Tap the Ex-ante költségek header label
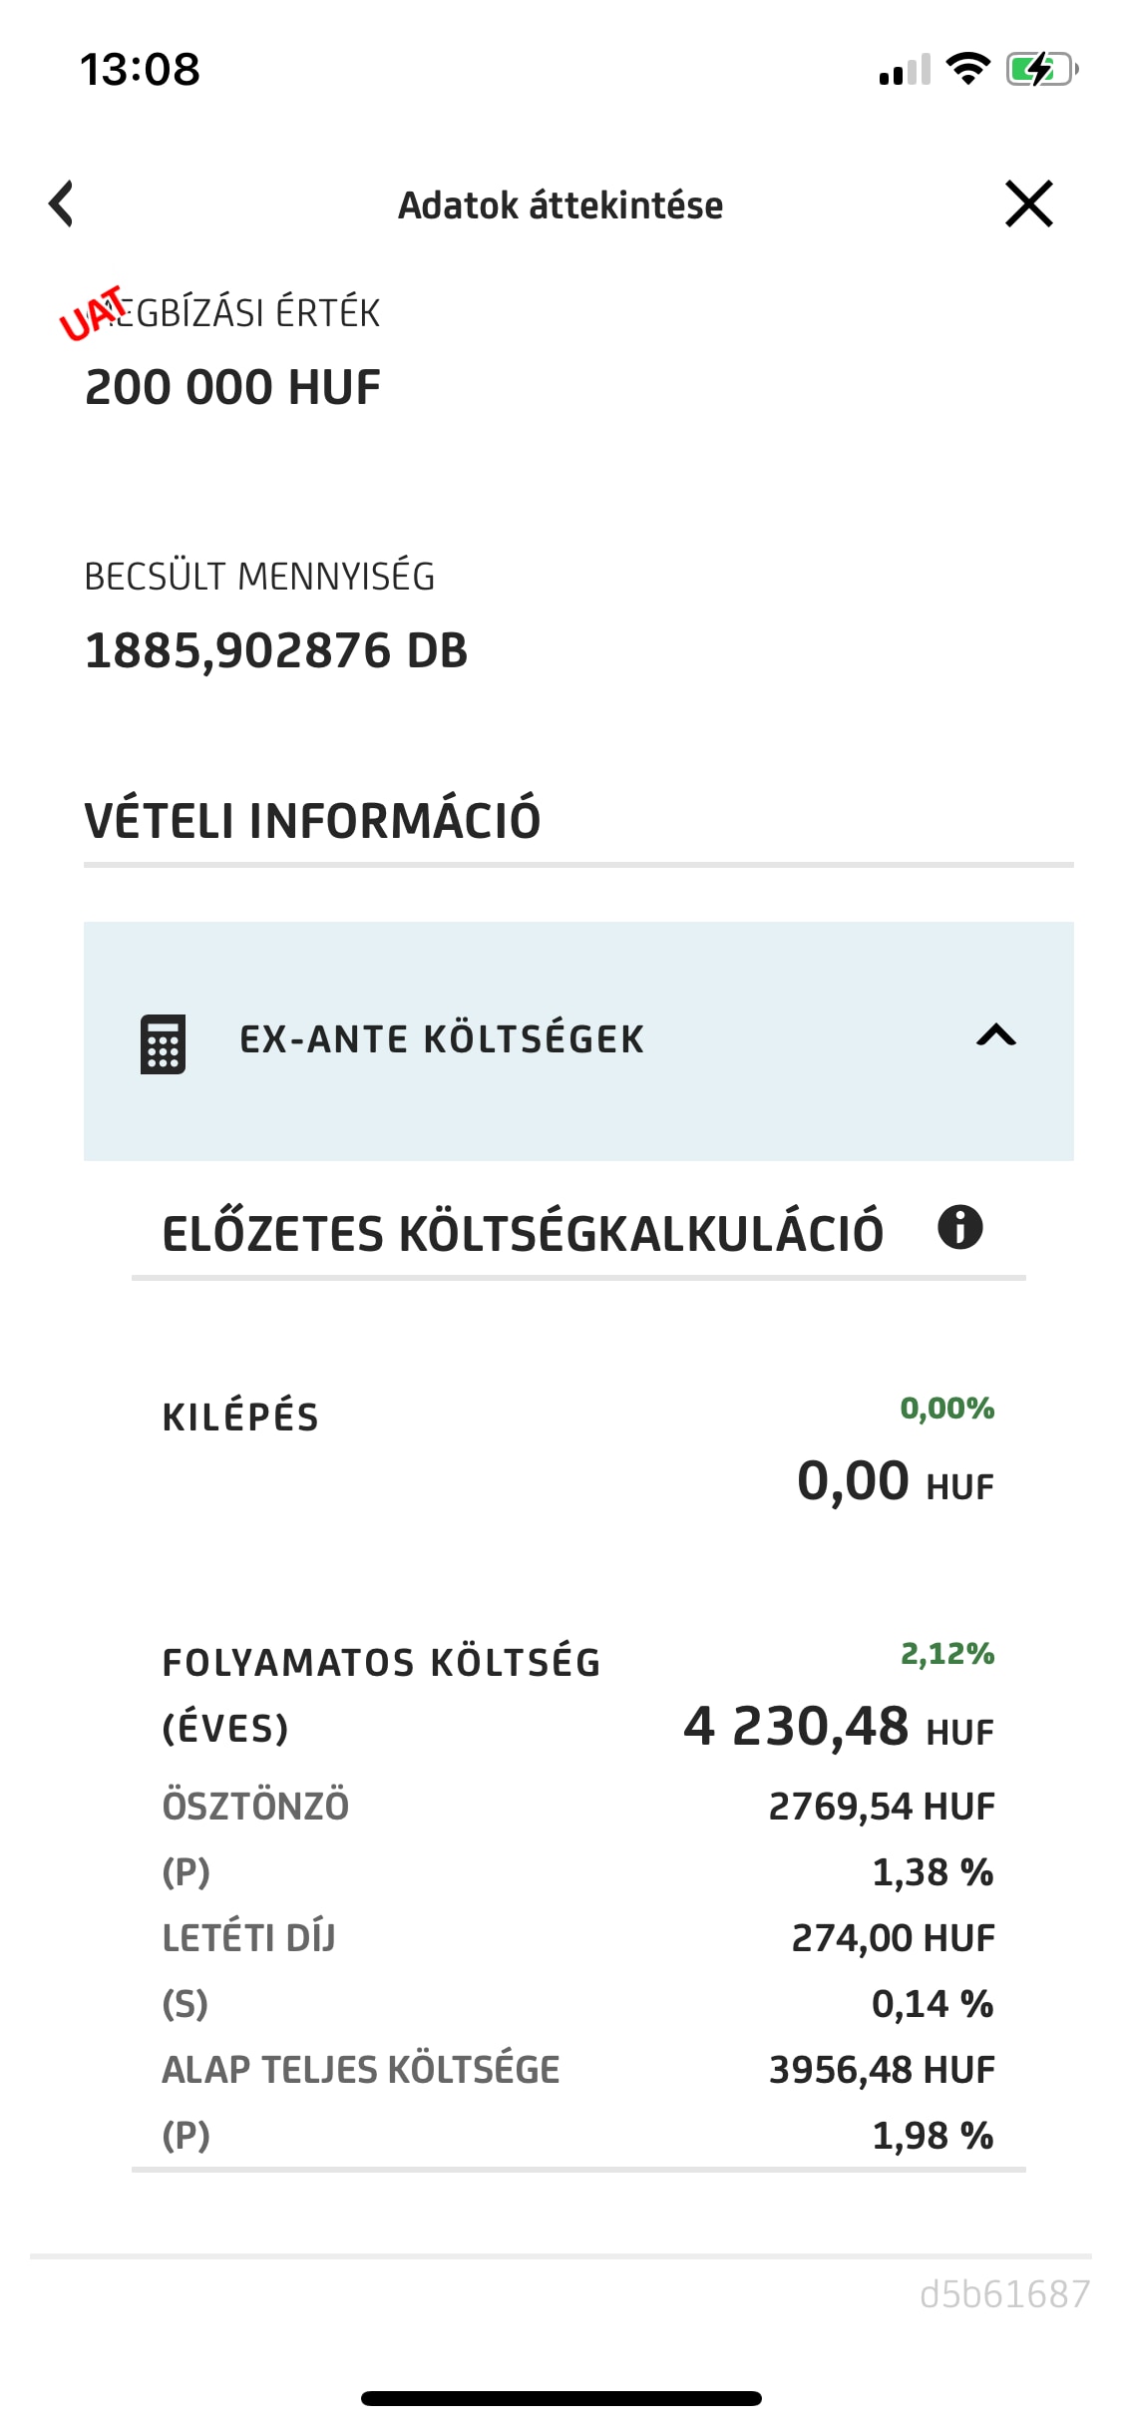 [442, 1039]
